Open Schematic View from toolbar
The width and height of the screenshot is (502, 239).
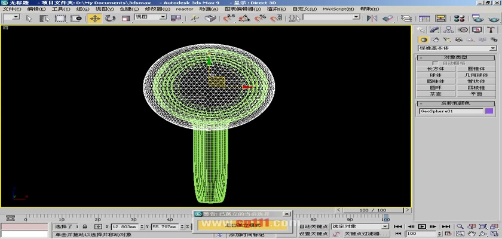pos(441,19)
